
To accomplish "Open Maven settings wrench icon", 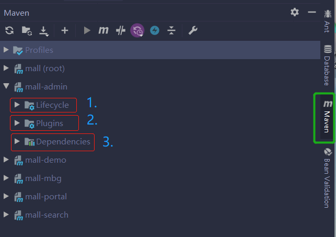I will click(x=193, y=30).
